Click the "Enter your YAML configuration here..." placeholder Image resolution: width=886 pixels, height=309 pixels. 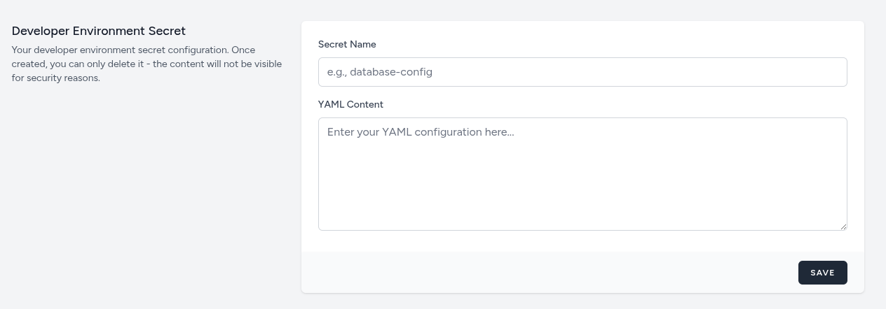click(421, 132)
